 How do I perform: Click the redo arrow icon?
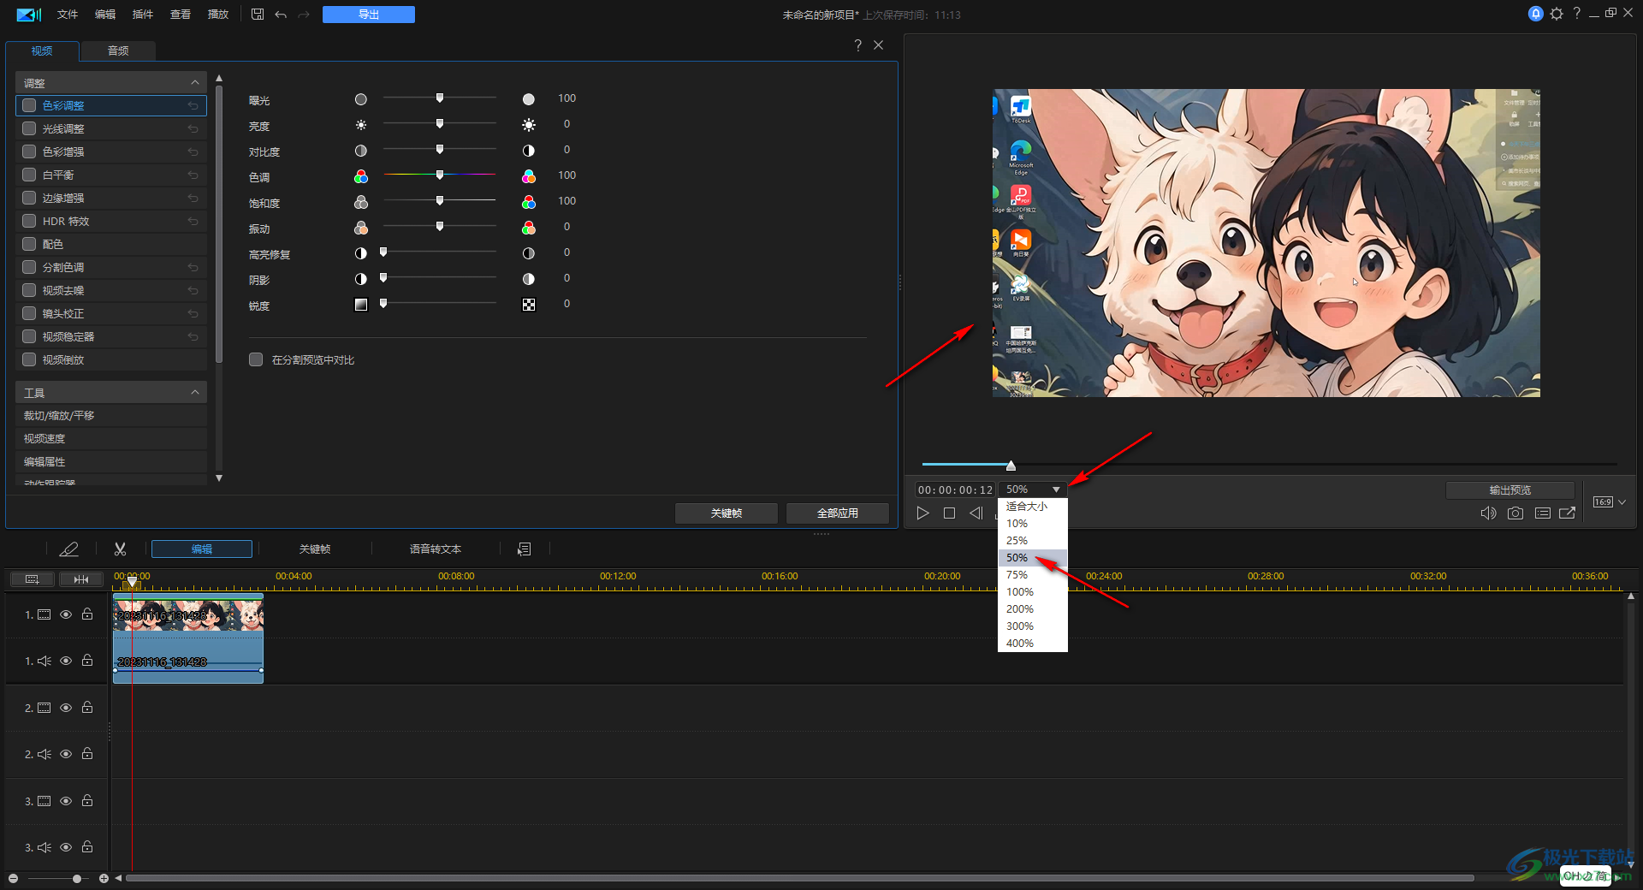point(304,15)
